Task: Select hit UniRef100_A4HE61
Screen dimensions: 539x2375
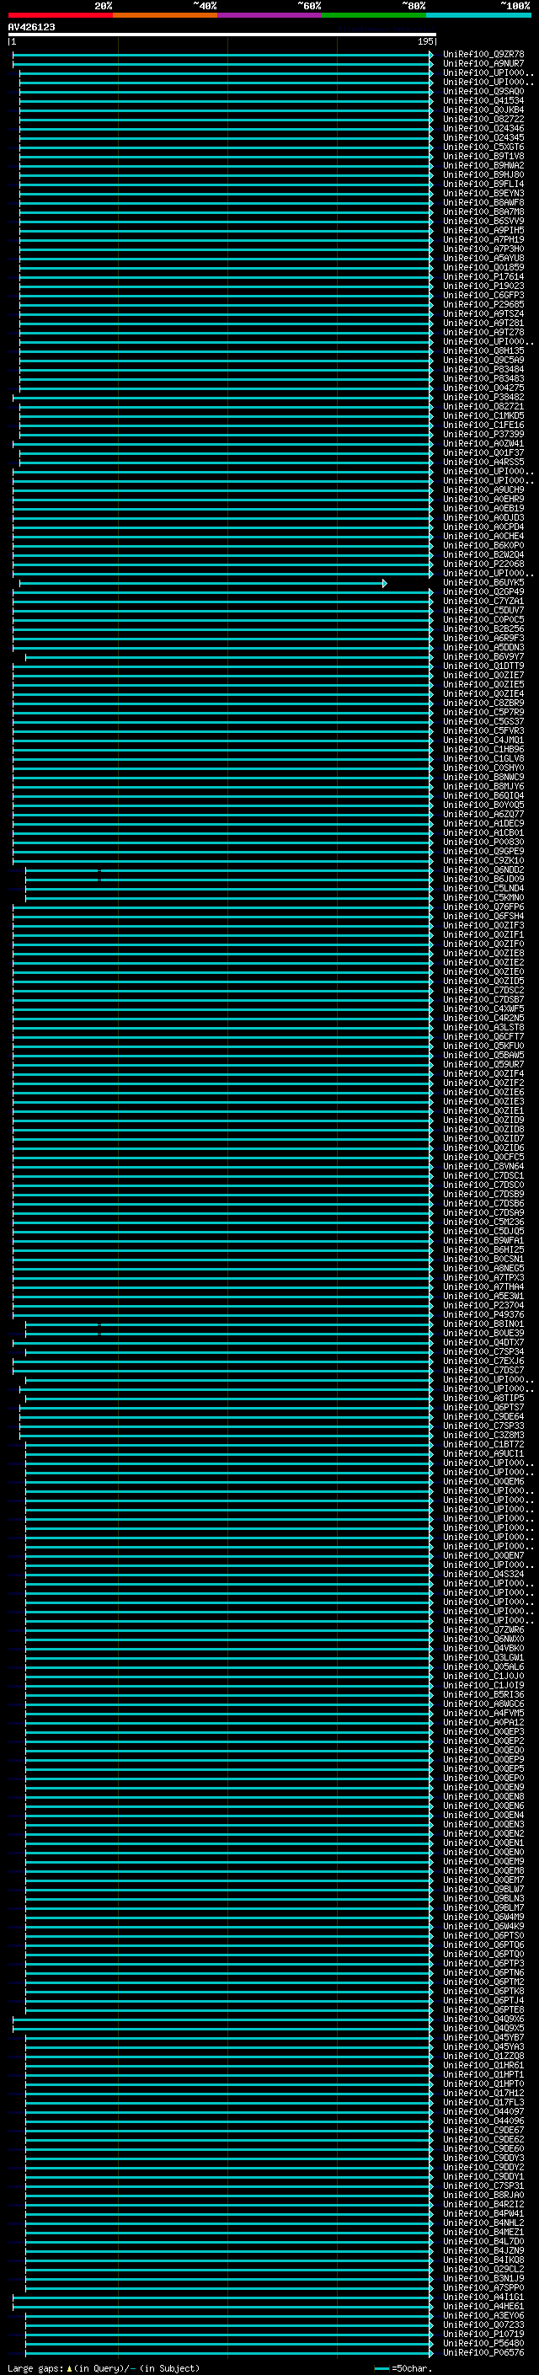Action: 483,2306
